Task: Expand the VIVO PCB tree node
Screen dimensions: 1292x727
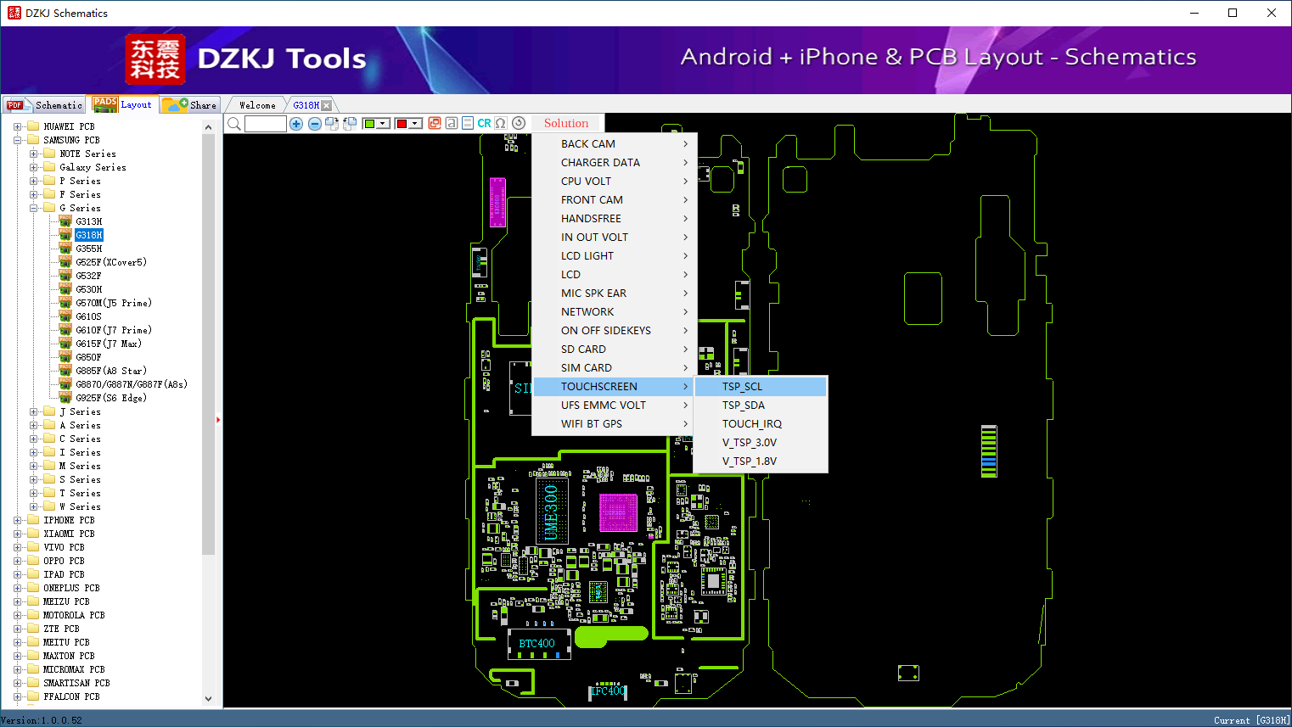Action: point(17,547)
